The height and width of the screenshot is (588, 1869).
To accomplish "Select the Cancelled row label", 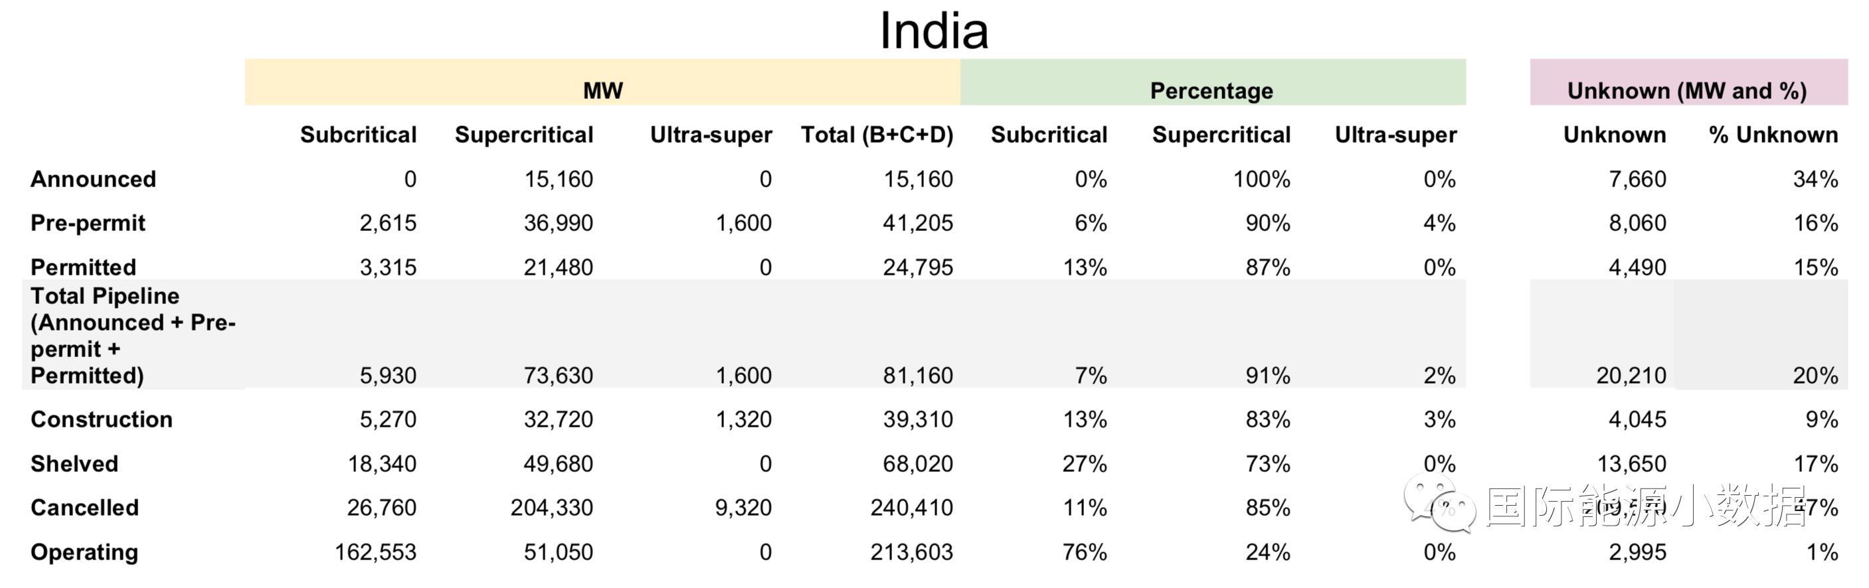I will [x=84, y=508].
